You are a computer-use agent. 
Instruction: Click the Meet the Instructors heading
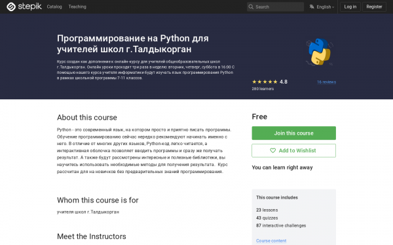[91, 237]
